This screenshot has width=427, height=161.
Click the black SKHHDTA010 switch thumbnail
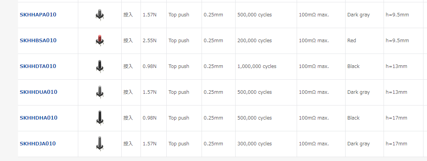[x=99, y=66]
